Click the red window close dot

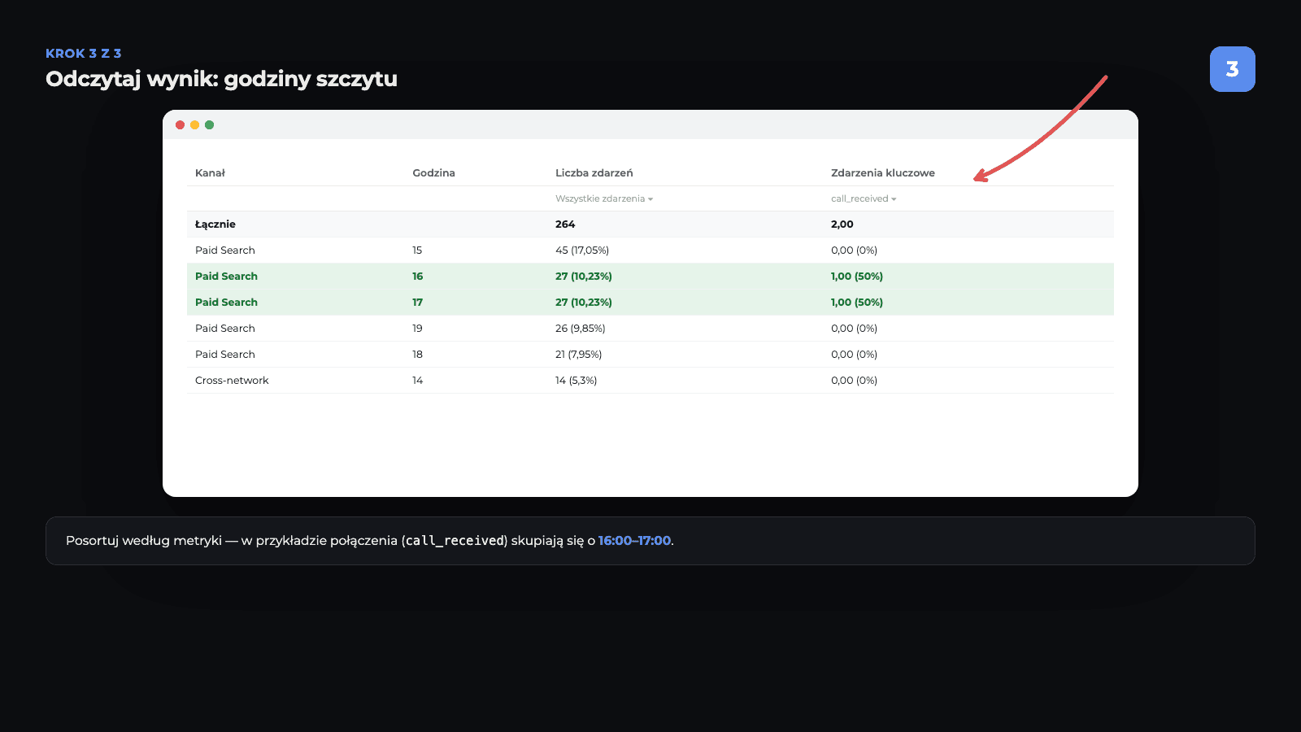click(180, 124)
